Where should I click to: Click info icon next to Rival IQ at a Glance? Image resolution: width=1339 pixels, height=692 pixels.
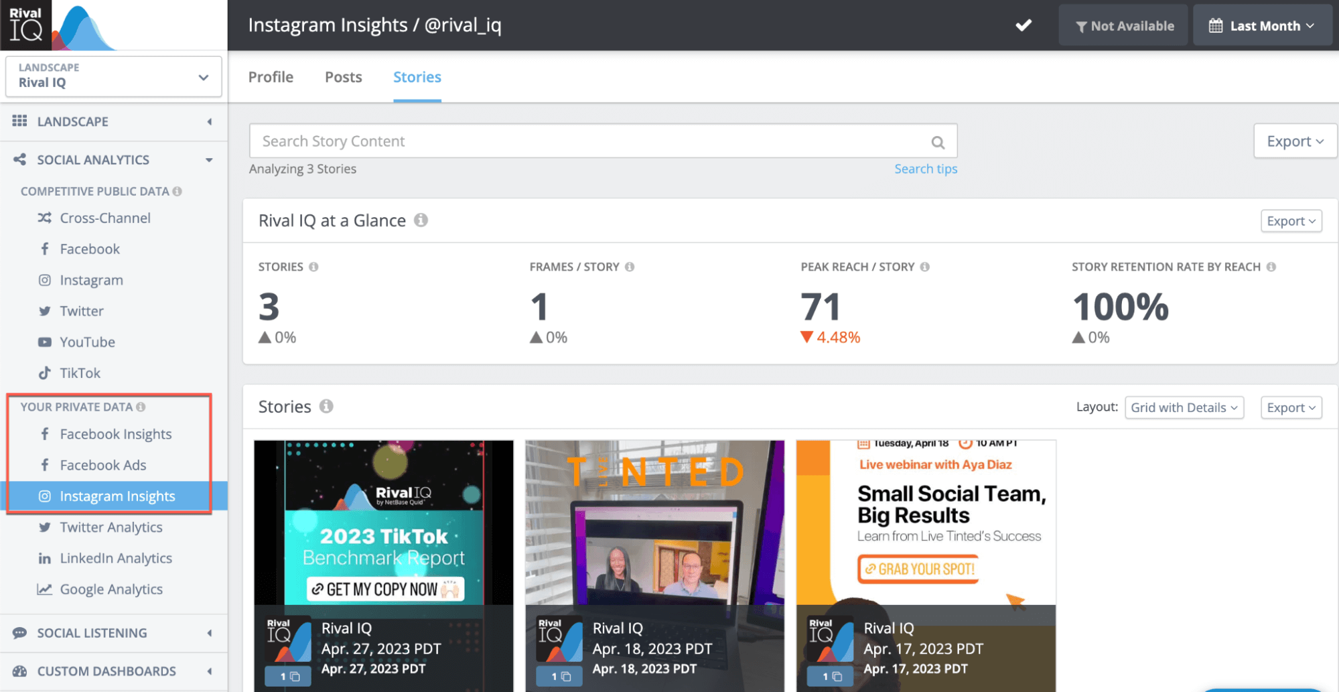point(421,220)
